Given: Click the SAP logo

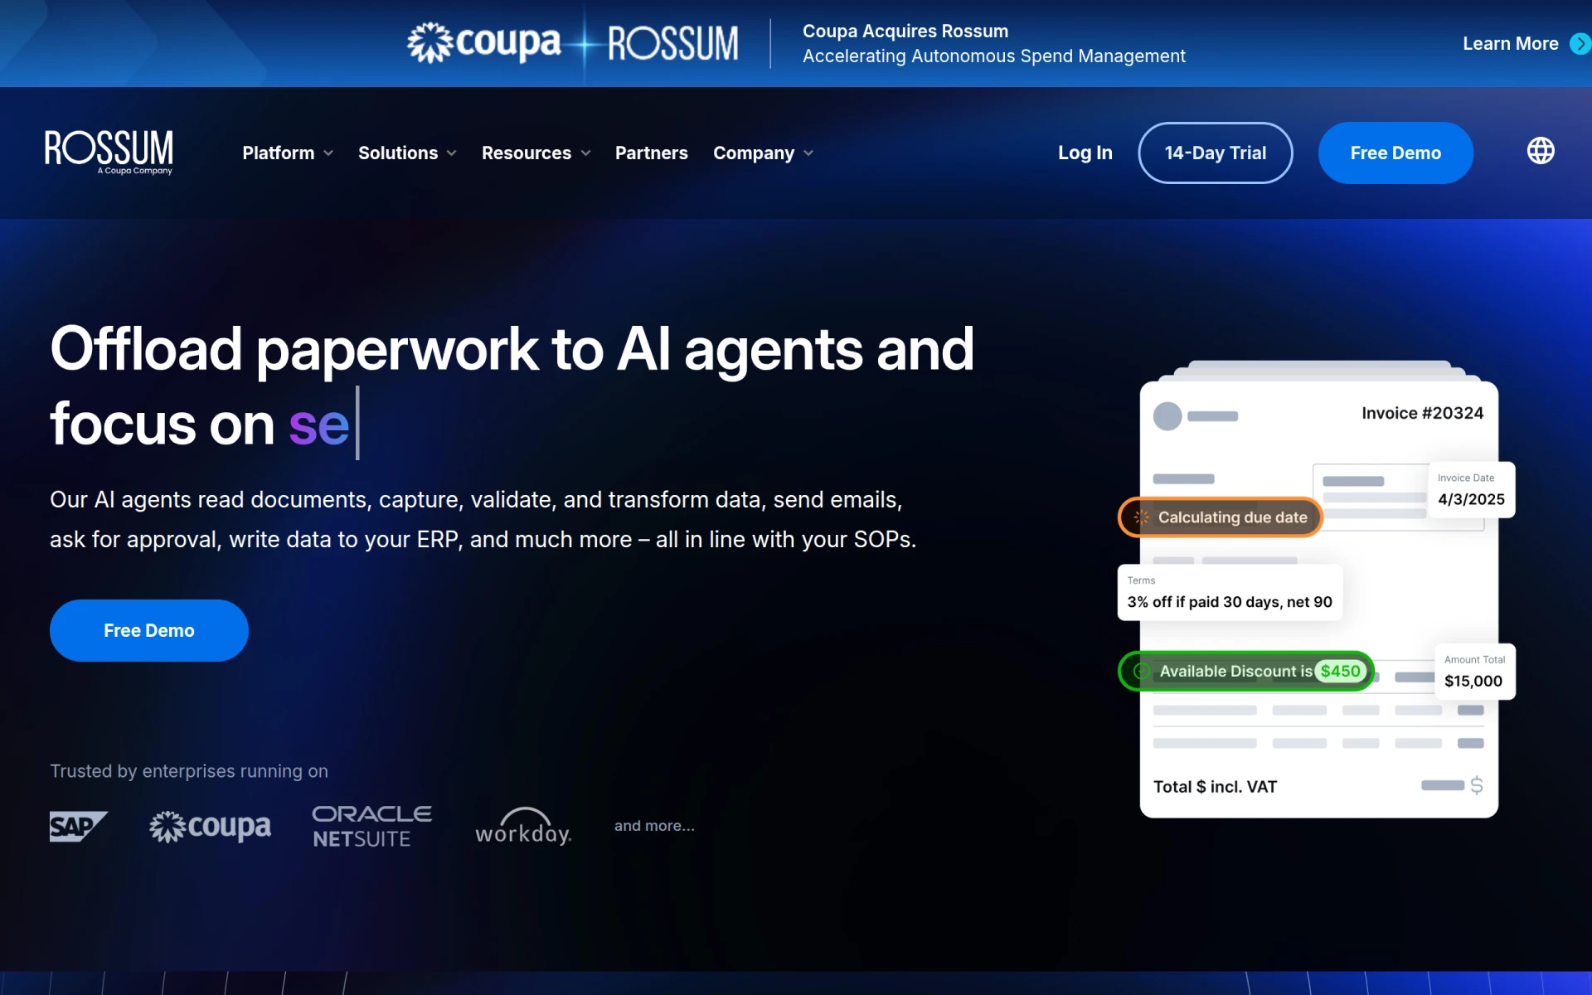Looking at the screenshot, I should [x=79, y=826].
